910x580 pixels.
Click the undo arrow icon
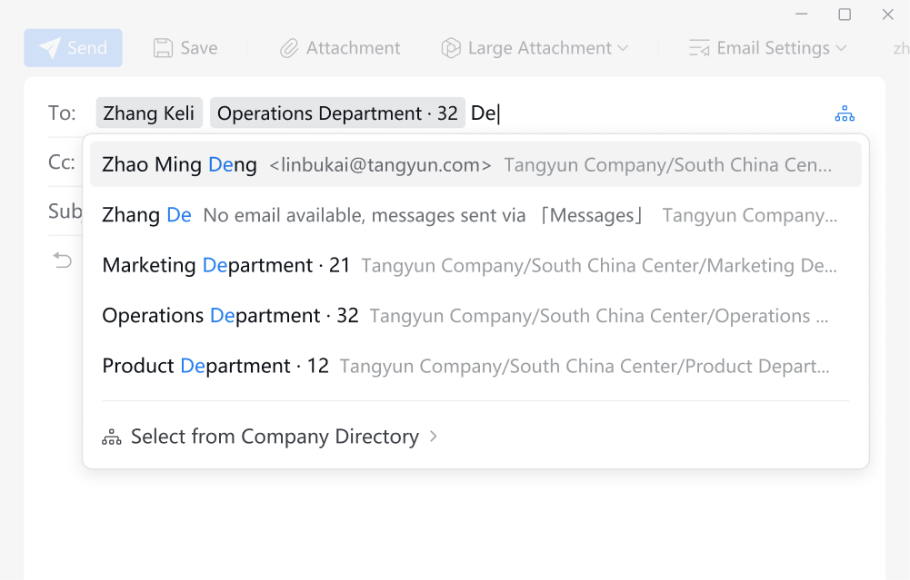pos(63,261)
